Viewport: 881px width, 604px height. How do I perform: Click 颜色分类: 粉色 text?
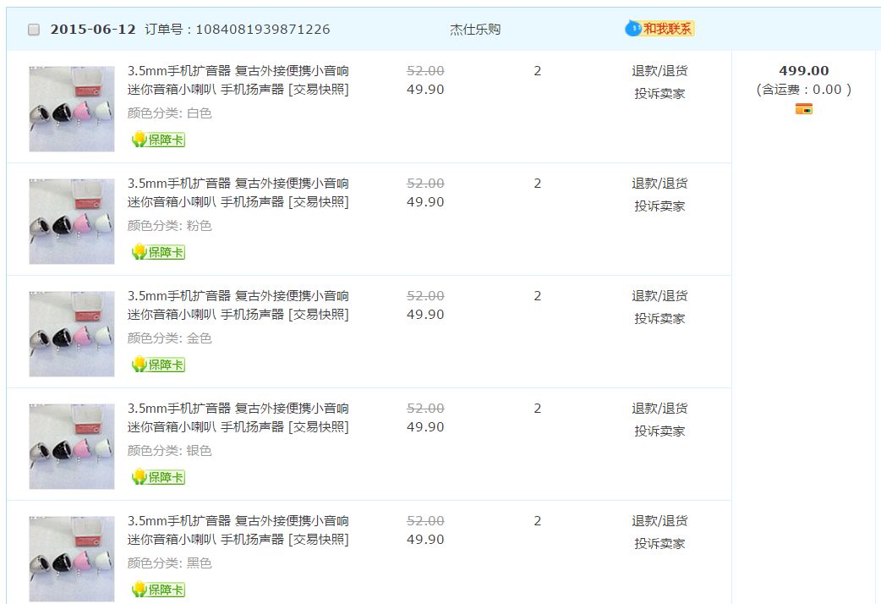click(x=170, y=226)
